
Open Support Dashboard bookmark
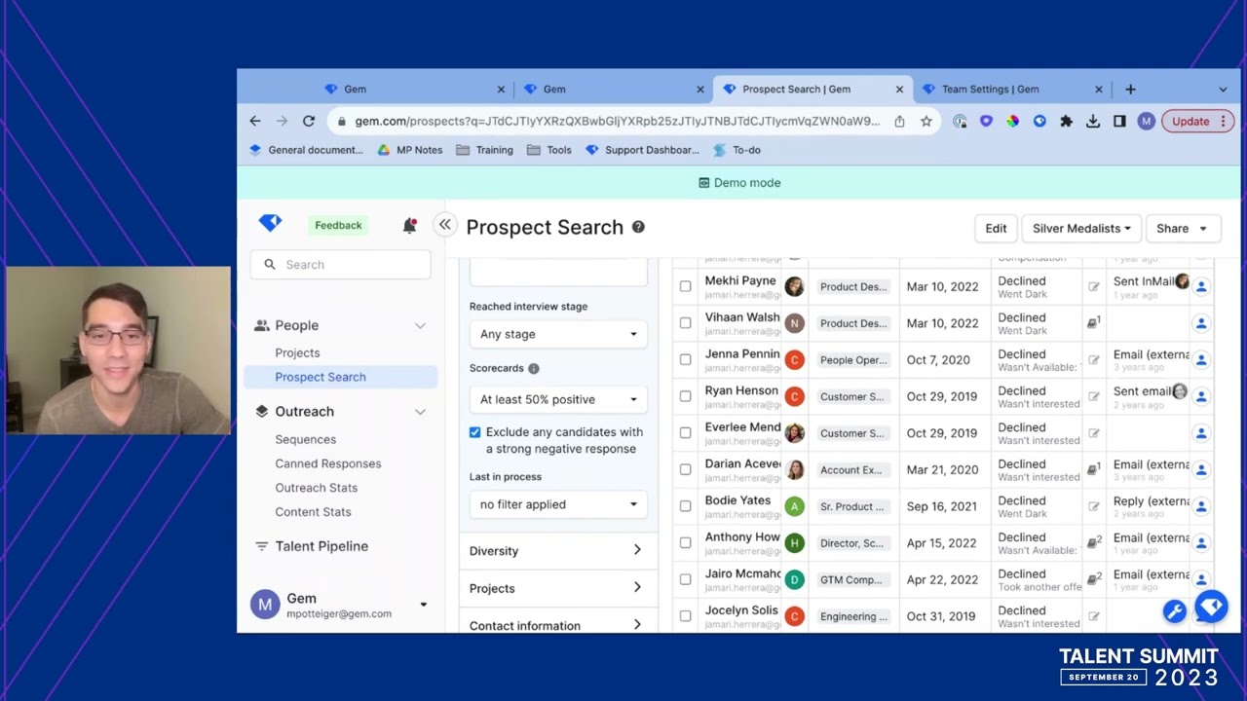[x=642, y=150]
